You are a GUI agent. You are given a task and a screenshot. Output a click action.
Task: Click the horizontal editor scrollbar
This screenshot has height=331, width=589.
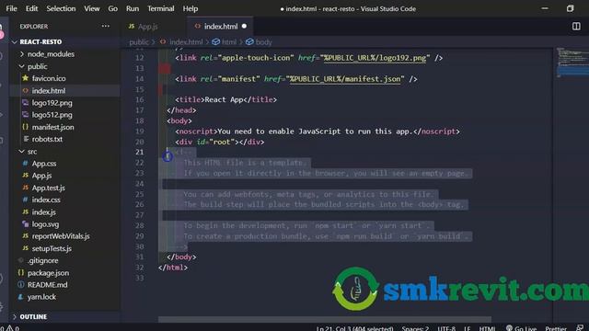click(x=325, y=319)
